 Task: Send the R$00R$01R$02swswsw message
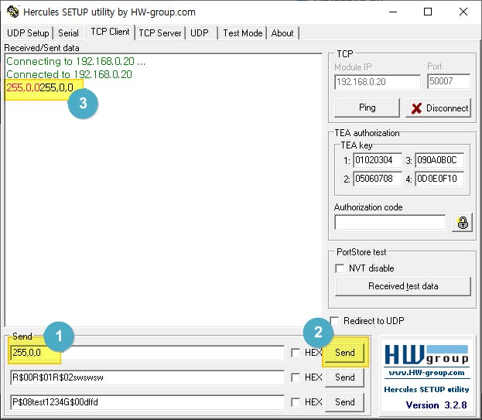pyautogui.click(x=345, y=377)
